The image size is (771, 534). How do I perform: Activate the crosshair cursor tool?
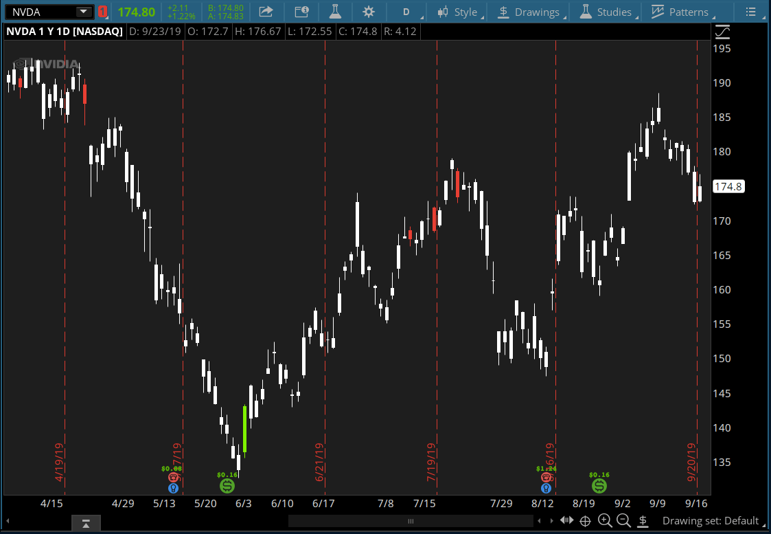click(x=586, y=521)
